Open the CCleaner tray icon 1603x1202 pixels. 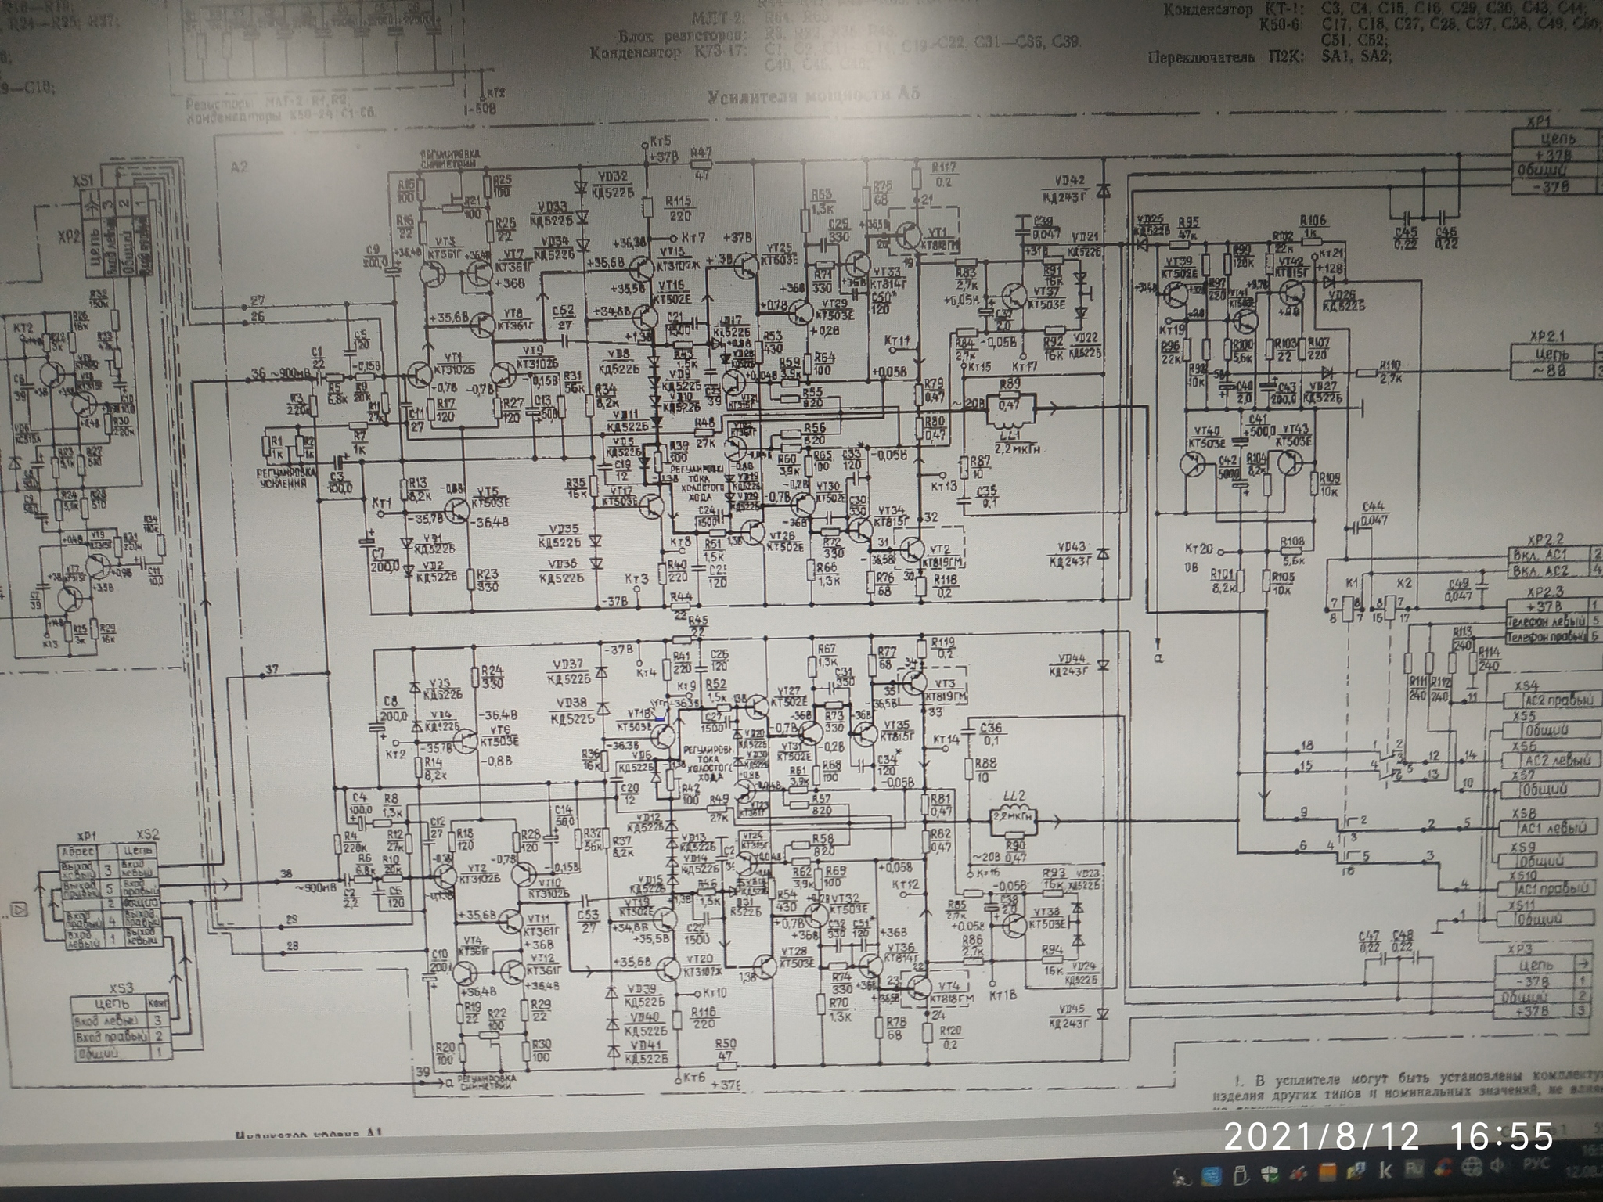1443,1168
